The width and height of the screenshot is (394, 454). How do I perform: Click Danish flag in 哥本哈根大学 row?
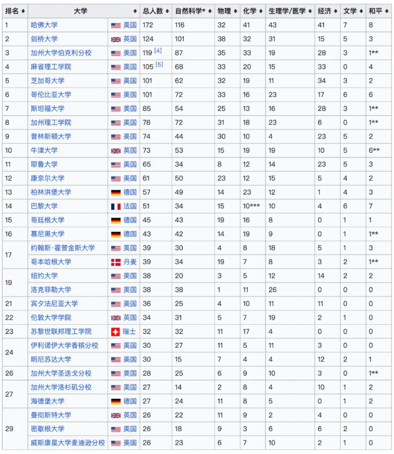point(116,262)
